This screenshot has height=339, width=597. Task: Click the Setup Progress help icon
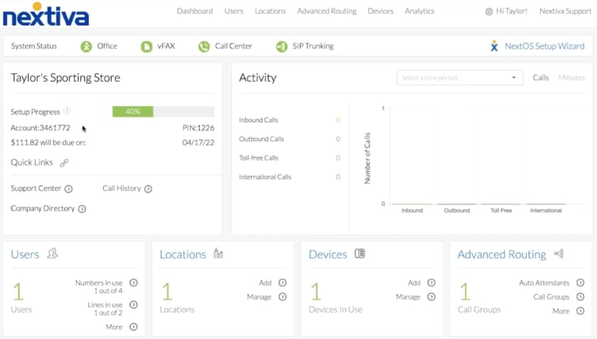pyautogui.click(x=67, y=111)
